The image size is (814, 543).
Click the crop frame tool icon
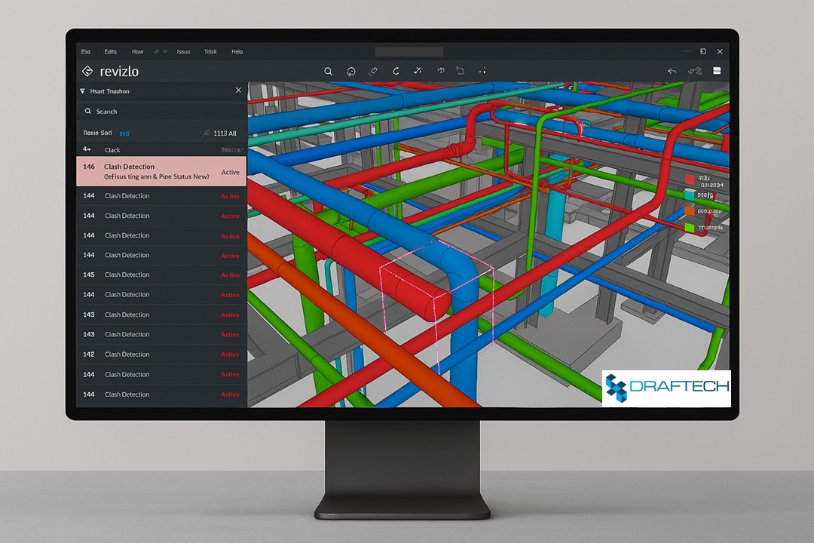[460, 70]
